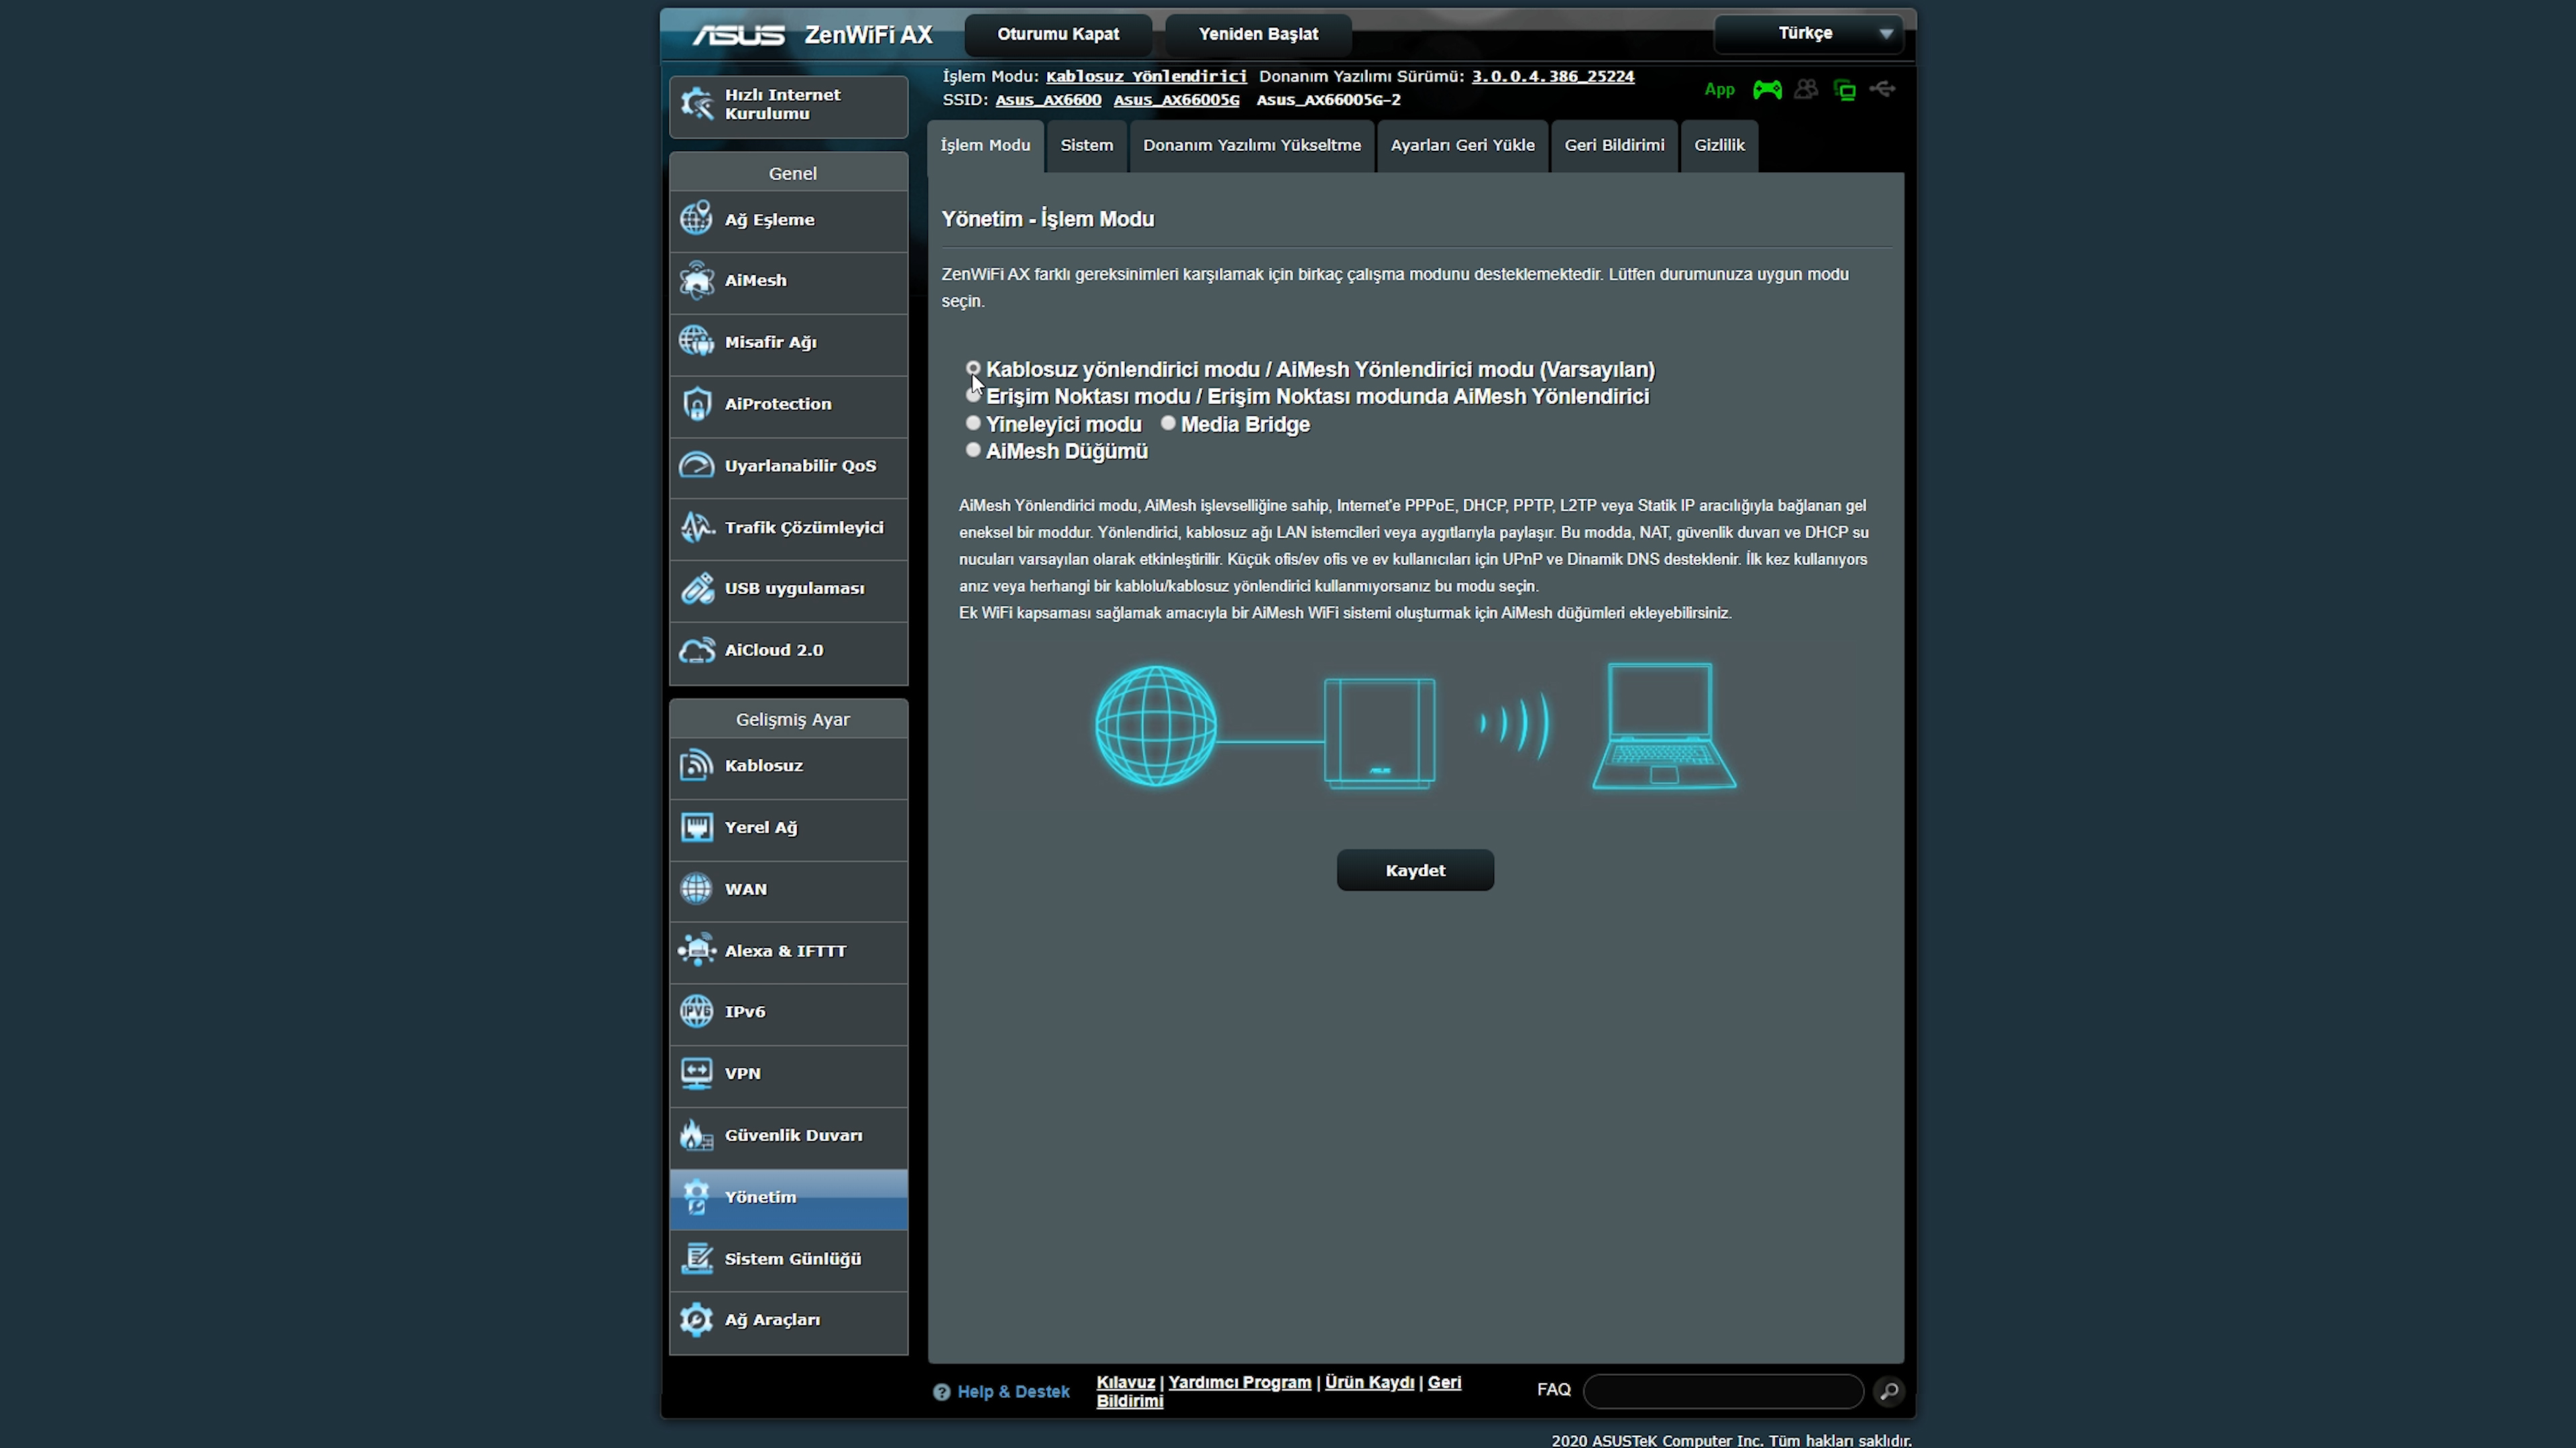Open the Kablosuz Yönlendirici mode link
Image resolution: width=2576 pixels, height=1448 pixels.
point(1146,76)
